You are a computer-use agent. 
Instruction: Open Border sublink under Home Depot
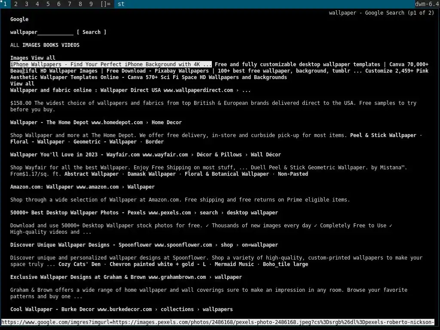155,142
